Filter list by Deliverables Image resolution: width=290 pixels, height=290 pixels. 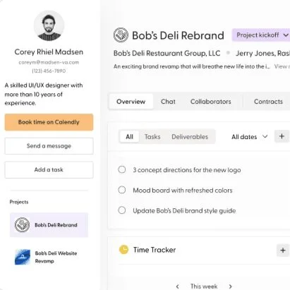point(190,137)
